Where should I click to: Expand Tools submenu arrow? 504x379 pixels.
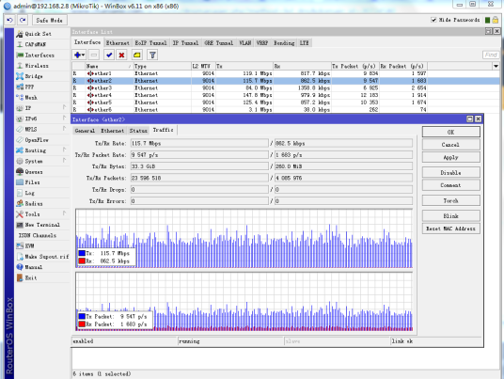coord(65,213)
